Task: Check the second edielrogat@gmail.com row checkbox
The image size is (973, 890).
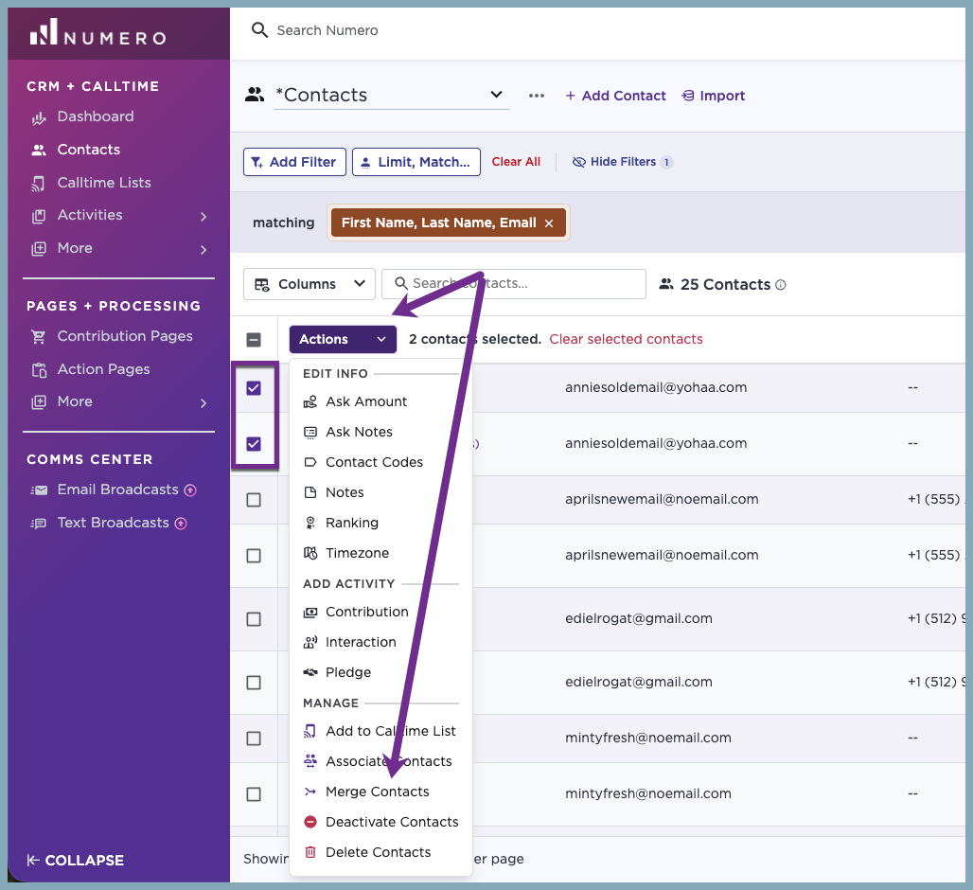Action: click(254, 683)
